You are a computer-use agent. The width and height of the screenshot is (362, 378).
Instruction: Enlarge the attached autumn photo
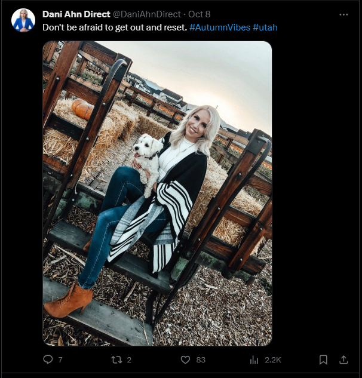[157, 193]
